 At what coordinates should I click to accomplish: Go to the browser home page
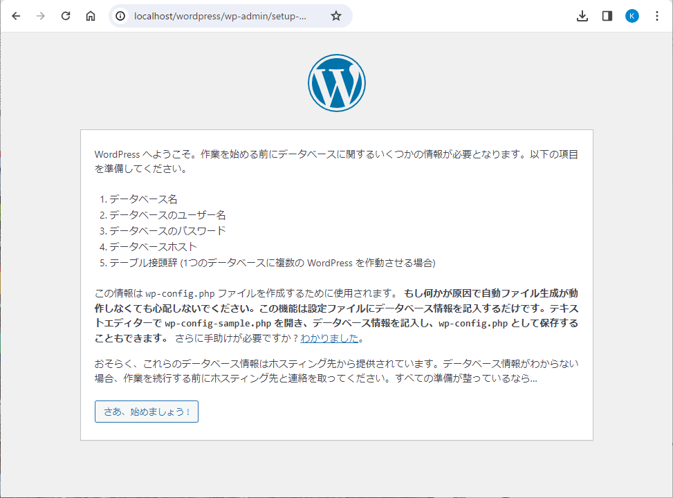[x=91, y=16]
